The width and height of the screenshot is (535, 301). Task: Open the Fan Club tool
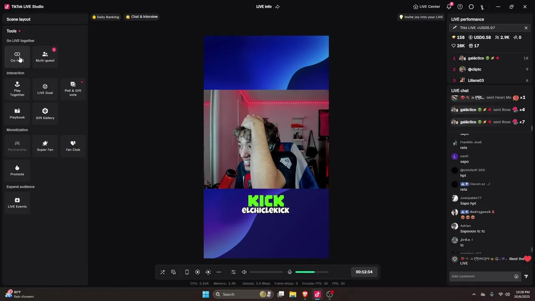click(73, 146)
